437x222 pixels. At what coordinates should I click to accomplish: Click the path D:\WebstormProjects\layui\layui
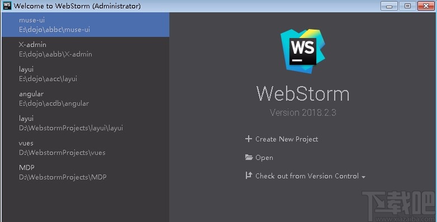71,128
